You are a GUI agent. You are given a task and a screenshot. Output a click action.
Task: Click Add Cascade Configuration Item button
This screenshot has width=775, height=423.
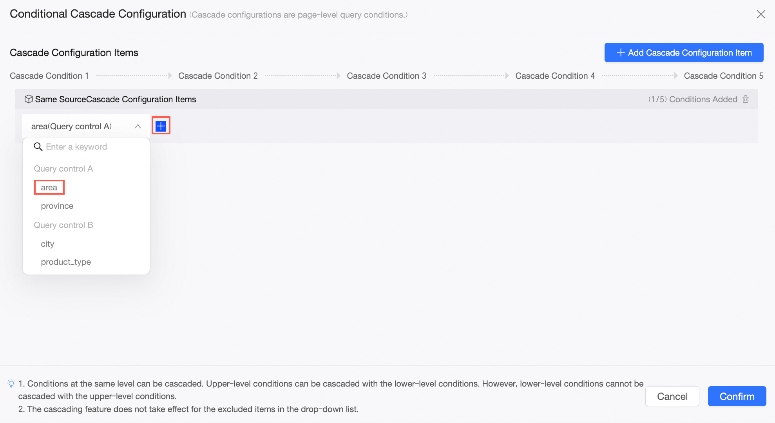pos(684,52)
